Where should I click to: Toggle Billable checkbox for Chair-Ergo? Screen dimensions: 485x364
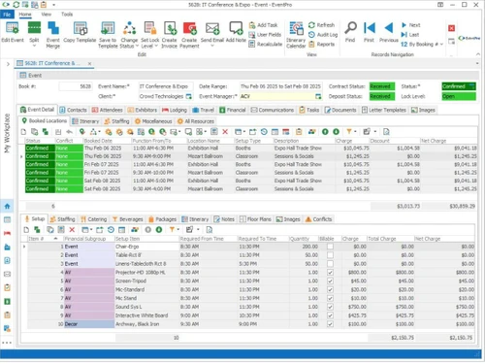[x=330, y=247]
